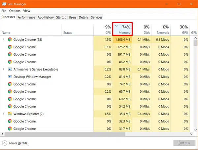Collapse view with Fewer details arrow
This screenshot has width=198, height=150.
tap(5, 143)
